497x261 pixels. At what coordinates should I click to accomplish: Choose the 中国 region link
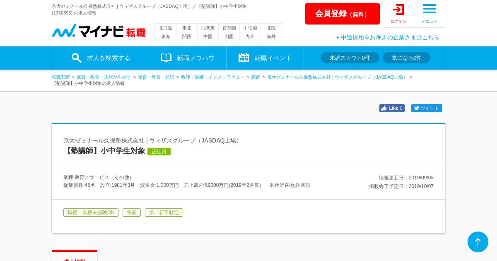click(x=208, y=36)
